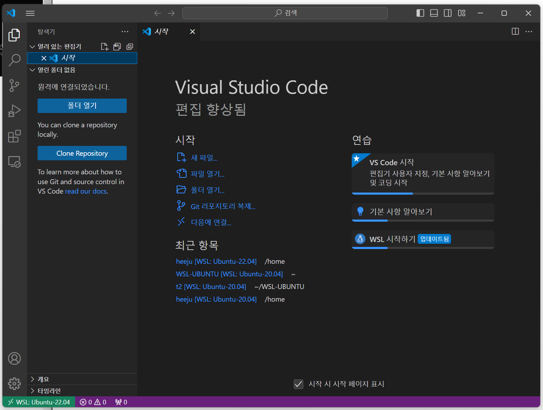This screenshot has height=410, width=543.
Task: Open the read our docs link
Action: click(x=86, y=191)
